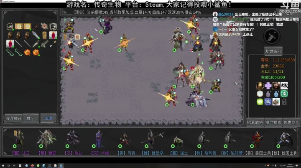Click the clock skill icon
Viewport: 301px width, 168px height.
260,94
